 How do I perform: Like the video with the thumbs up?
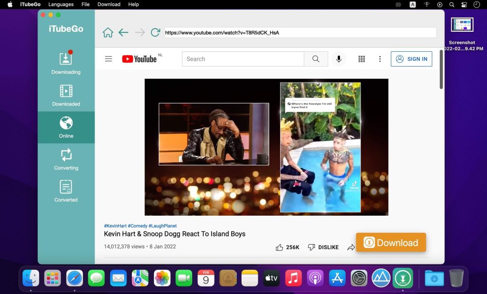coord(280,247)
